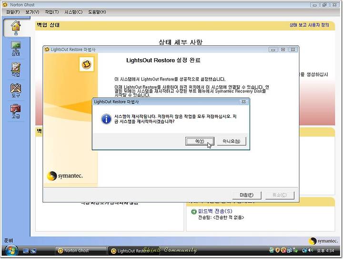
Task: Click the green arrow icon beside 피드백 전송
Action: click(193, 211)
